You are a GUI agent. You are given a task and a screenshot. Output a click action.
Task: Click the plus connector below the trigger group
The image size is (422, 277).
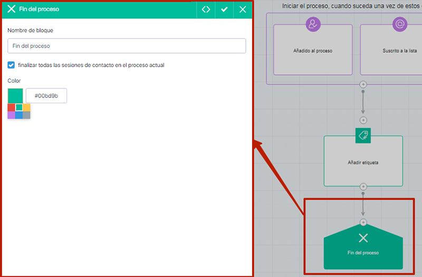pyautogui.click(x=363, y=84)
